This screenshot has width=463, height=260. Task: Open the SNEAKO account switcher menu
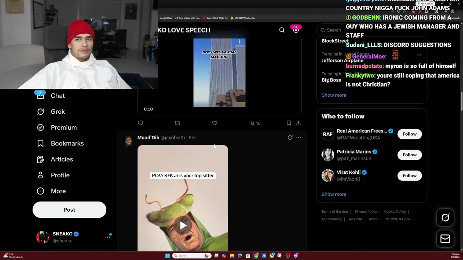(x=107, y=237)
